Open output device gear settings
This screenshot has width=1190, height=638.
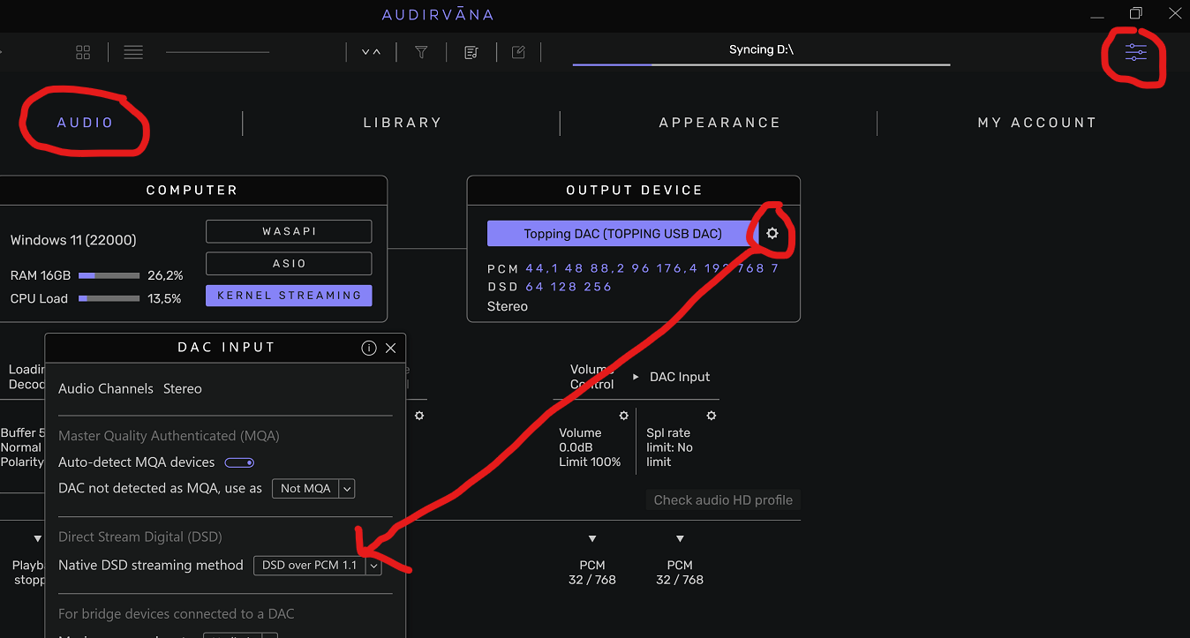(772, 234)
